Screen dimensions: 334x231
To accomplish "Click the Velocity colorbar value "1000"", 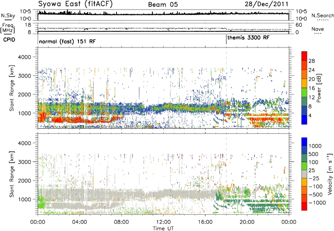I will pyautogui.click(x=315, y=146).
